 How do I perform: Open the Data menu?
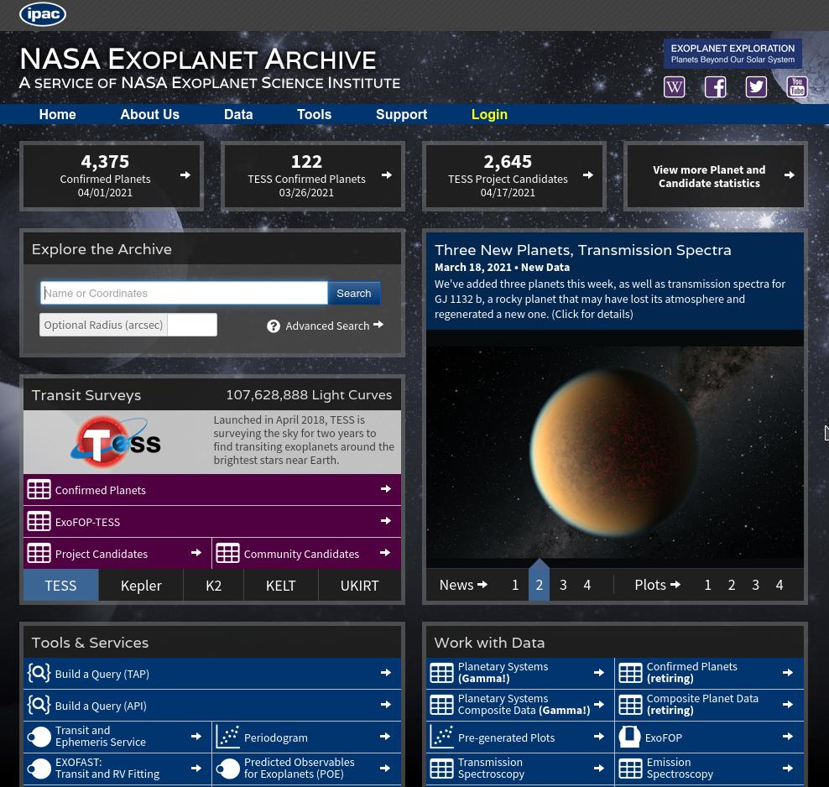click(x=238, y=114)
